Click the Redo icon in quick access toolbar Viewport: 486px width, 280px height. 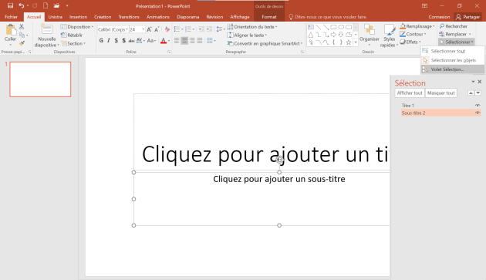pos(35,5)
